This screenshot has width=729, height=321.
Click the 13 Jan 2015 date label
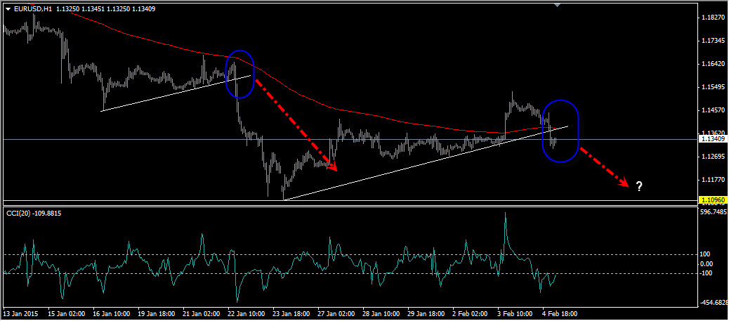(20, 313)
